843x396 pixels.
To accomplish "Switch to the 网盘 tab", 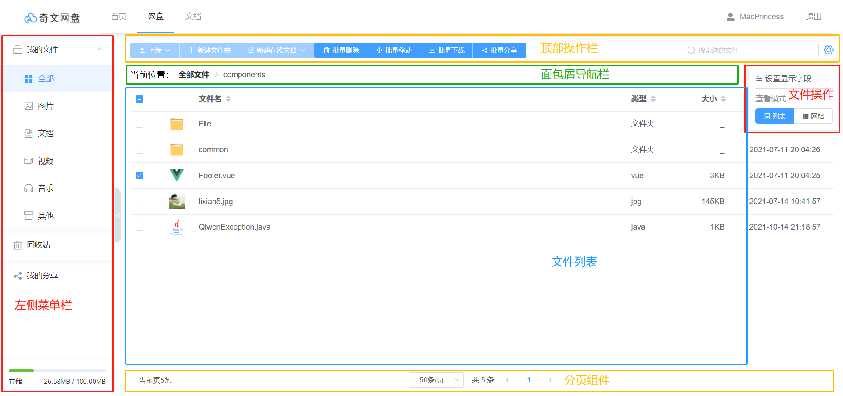I will (x=156, y=17).
